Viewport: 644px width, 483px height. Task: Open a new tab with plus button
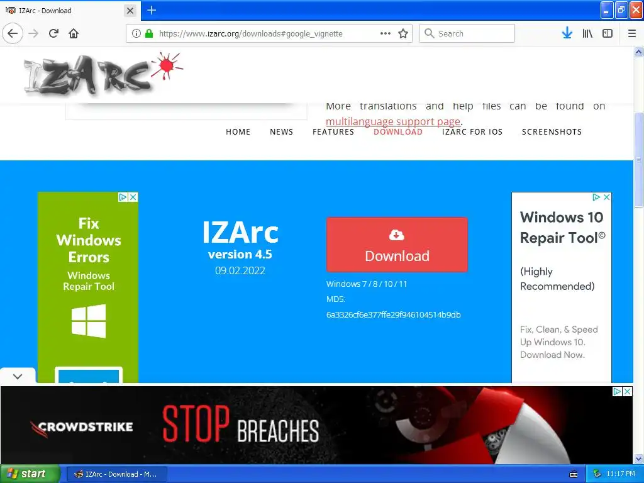tap(152, 10)
